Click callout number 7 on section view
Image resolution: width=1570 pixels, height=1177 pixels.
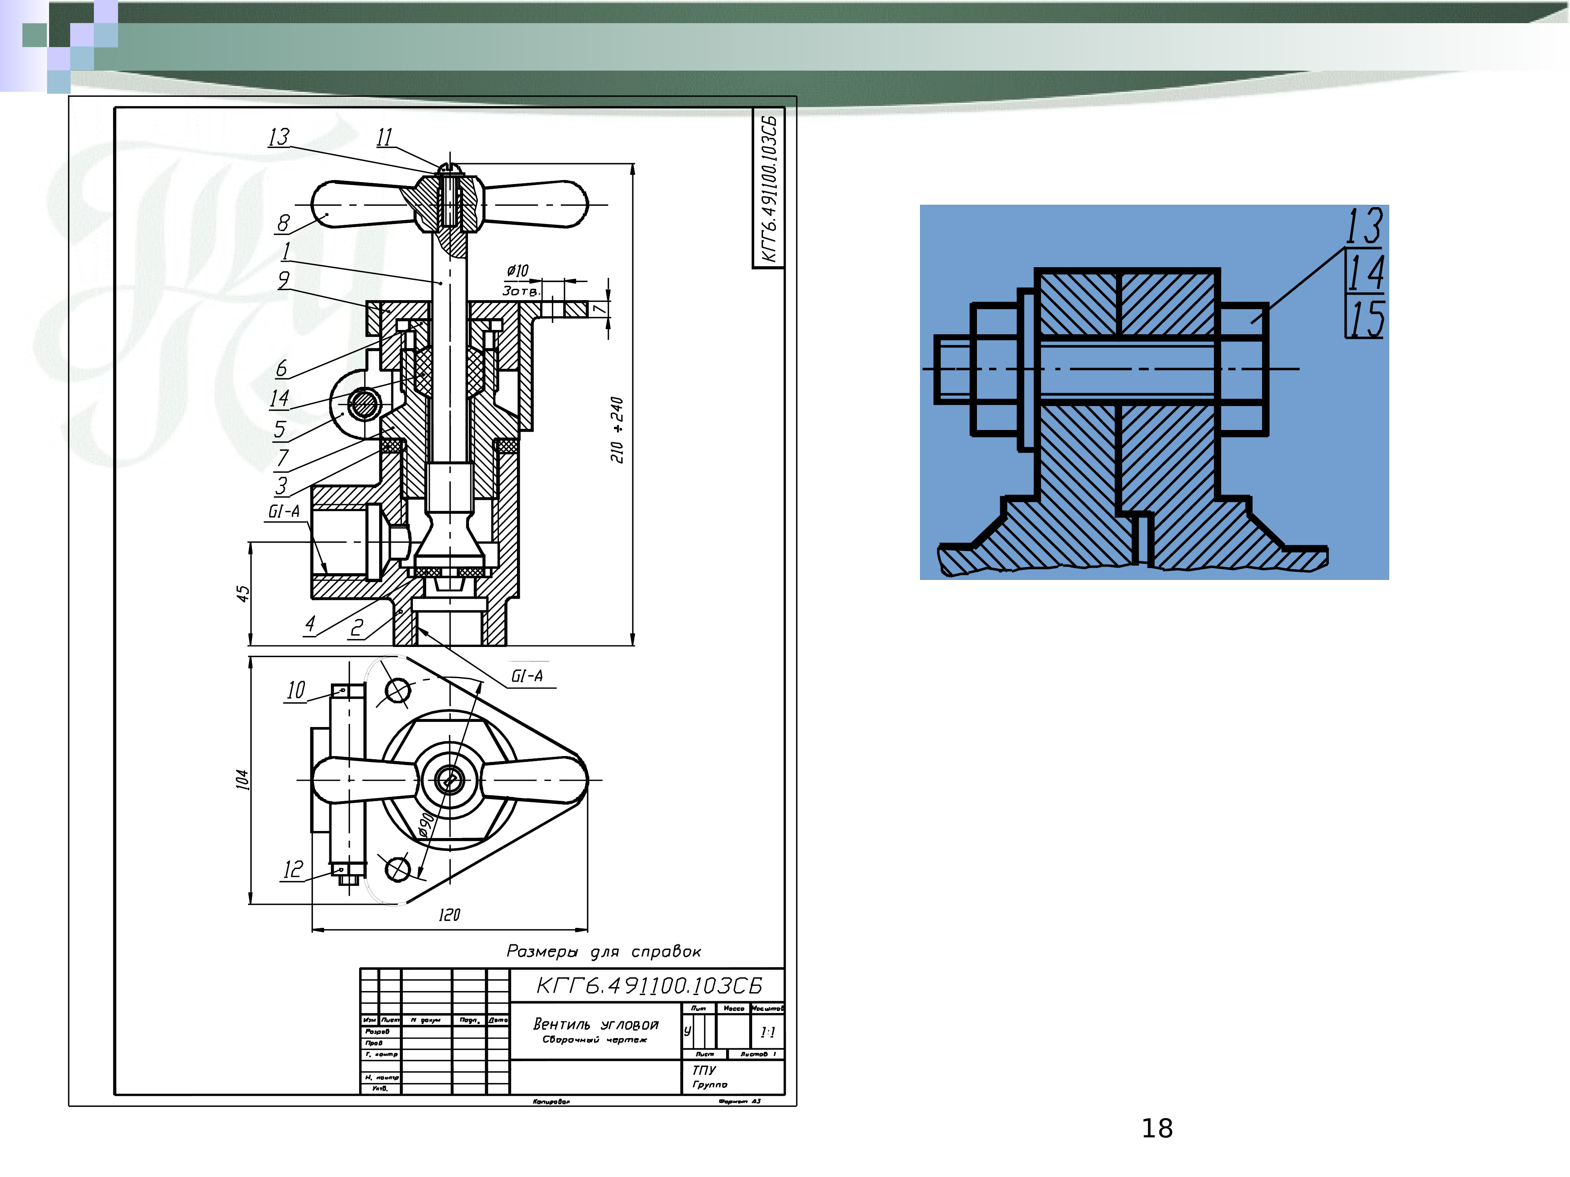coord(283,458)
